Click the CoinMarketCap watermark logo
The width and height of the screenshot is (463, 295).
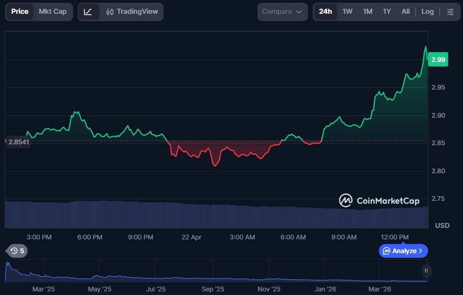[x=379, y=200]
